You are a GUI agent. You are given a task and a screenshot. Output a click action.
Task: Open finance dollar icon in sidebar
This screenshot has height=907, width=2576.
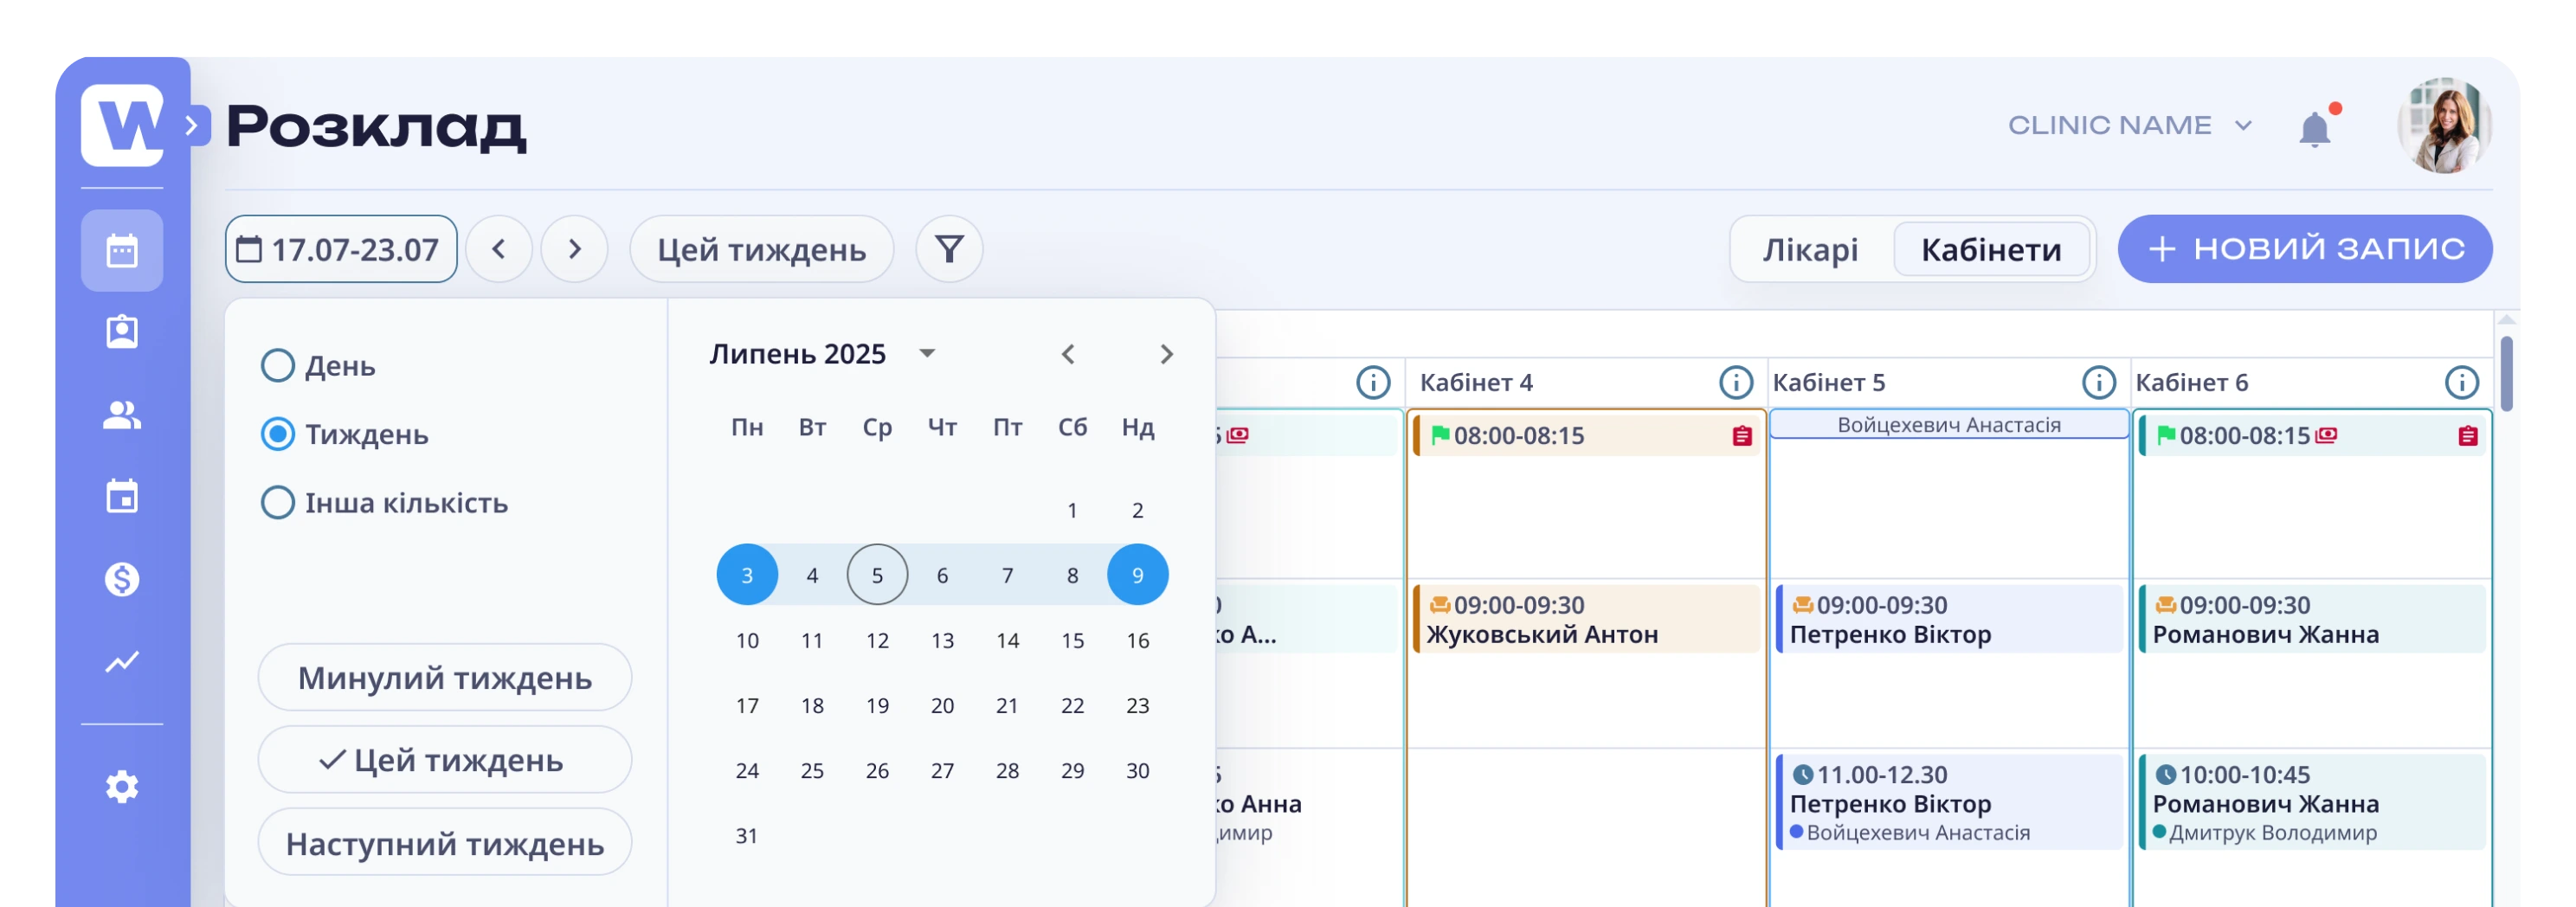coord(122,579)
